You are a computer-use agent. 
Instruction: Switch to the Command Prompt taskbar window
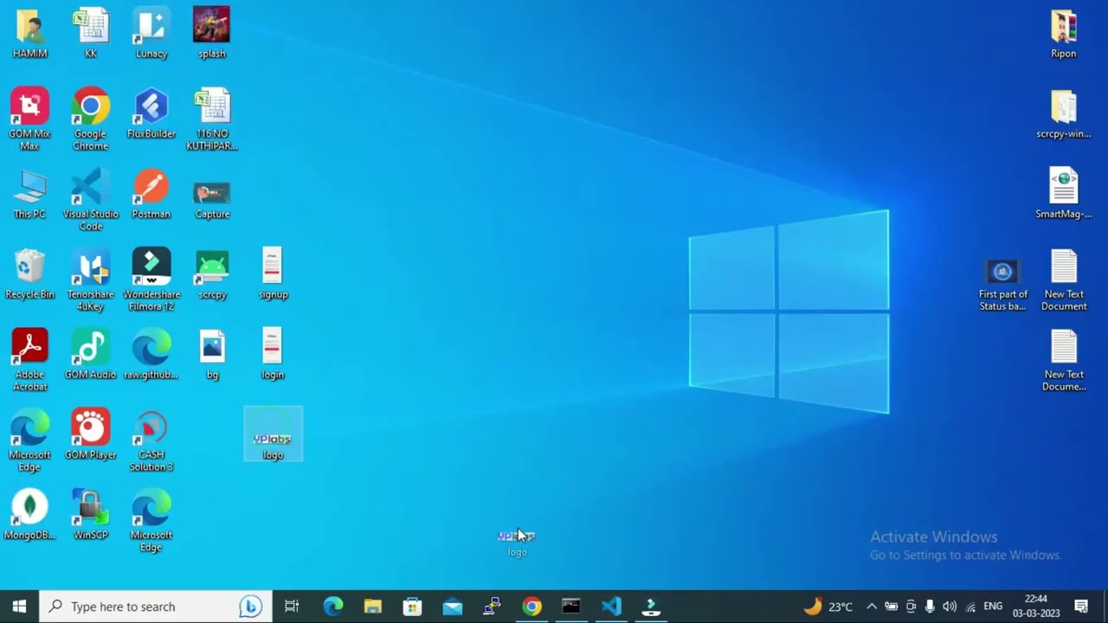(x=571, y=607)
